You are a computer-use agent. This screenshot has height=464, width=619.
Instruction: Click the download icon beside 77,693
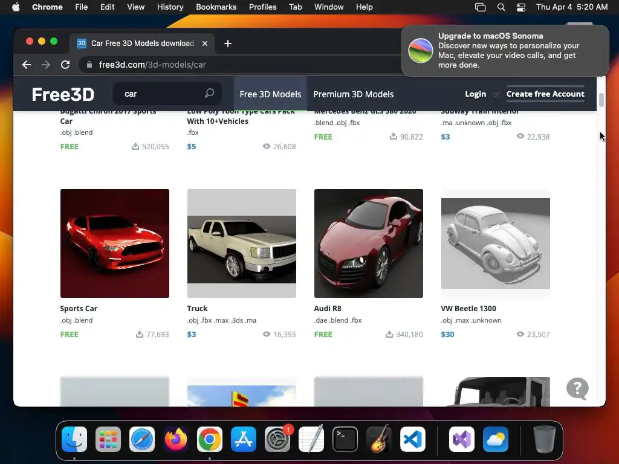[x=140, y=334]
